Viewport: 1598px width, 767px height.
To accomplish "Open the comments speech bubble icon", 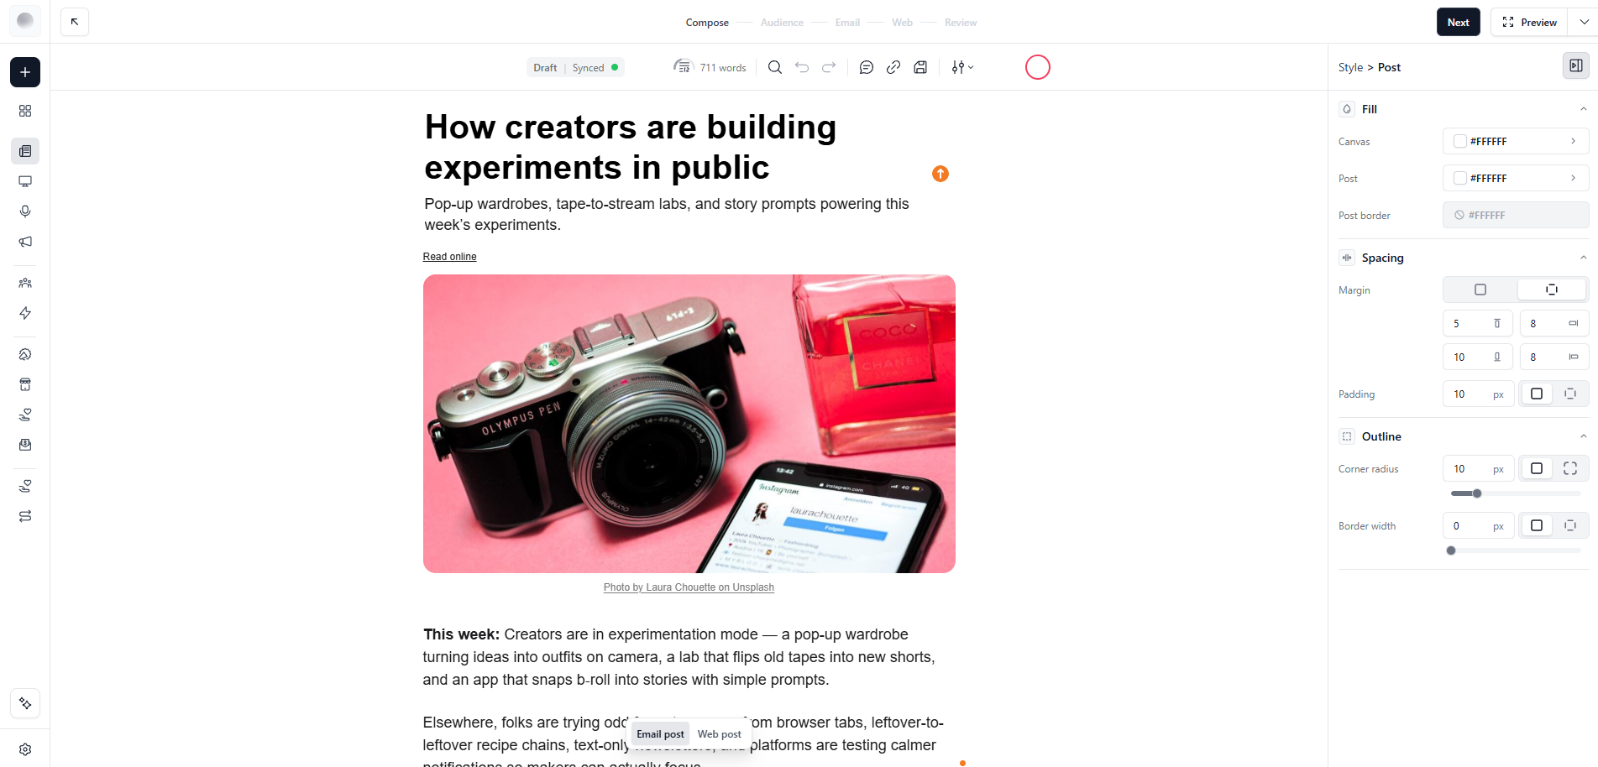I will pos(867,67).
